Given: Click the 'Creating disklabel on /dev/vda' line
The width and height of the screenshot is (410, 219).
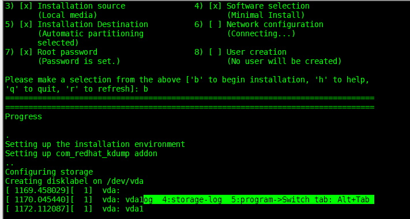Looking at the screenshot, I should pos(74,181).
